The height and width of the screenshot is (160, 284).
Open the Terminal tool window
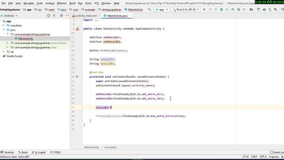(7, 152)
